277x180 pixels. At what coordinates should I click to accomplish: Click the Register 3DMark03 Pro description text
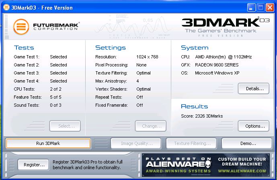(x=88, y=165)
